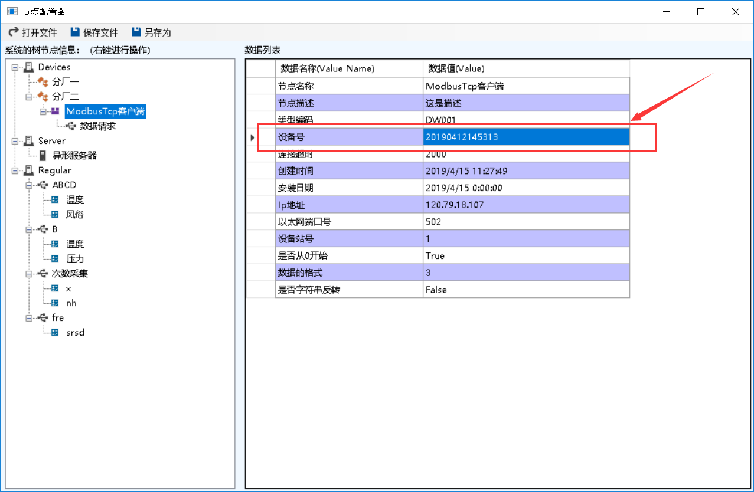Collapse the Server tree node
This screenshot has width=754, height=492.
(15, 141)
